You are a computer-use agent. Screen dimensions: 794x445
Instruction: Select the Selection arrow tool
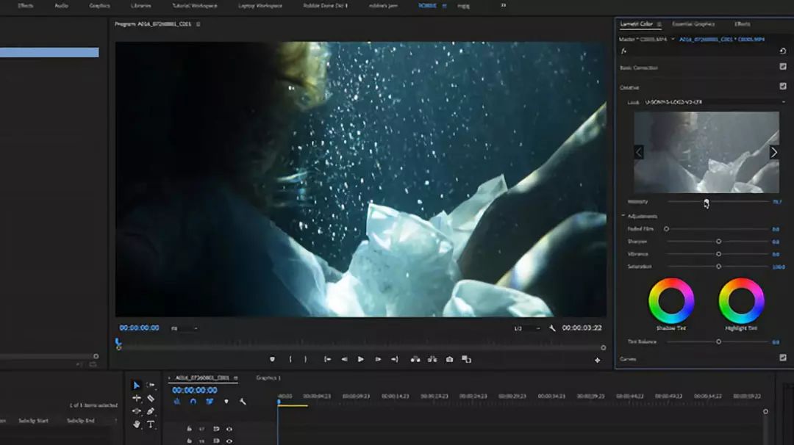click(x=136, y=386)
